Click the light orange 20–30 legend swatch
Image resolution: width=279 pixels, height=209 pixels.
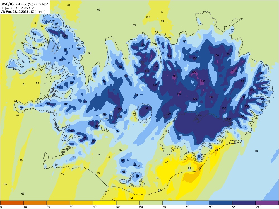click(x=58, y=203)
